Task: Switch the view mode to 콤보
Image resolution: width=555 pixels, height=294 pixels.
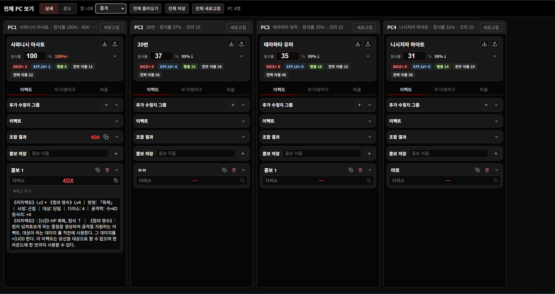Action: [67, 8]
